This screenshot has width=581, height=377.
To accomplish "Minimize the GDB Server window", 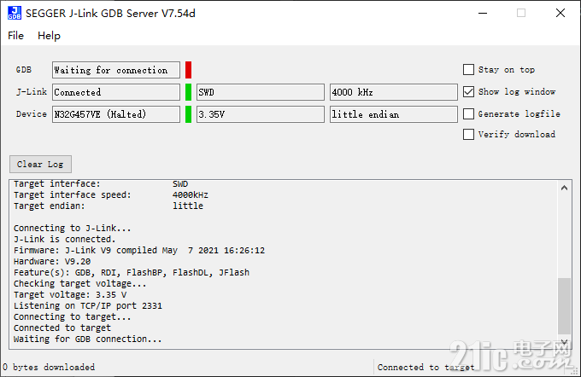I will [x=483, y=14].
